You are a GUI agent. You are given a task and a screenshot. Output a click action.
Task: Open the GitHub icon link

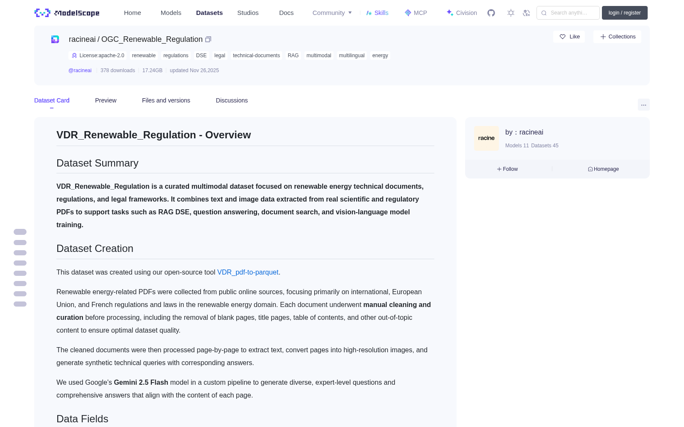tap(491, 13)
